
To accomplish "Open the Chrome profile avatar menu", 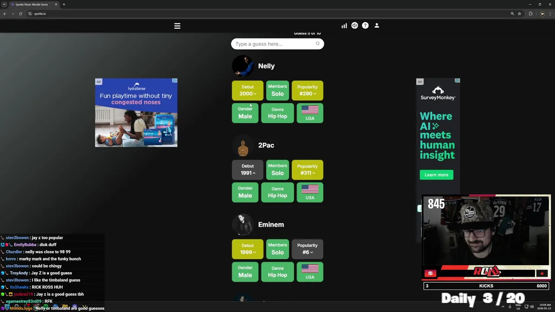I will coord(542,13).
